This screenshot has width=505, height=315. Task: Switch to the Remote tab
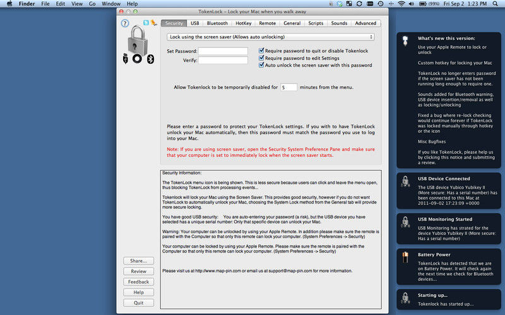(267, 23)
